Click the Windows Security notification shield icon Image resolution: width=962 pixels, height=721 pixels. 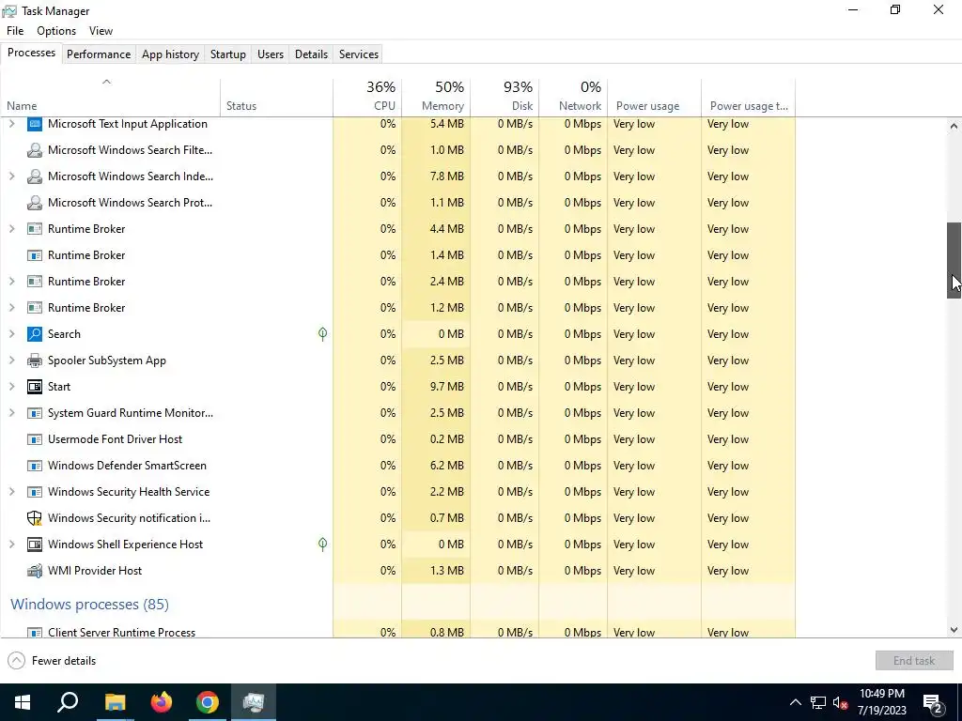(x=35, y=518)
